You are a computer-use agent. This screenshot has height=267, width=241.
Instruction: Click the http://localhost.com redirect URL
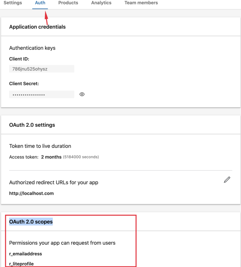(31, 193)
